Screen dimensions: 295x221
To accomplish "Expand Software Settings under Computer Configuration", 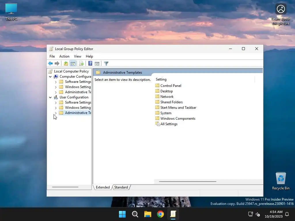I will [56, 82].
